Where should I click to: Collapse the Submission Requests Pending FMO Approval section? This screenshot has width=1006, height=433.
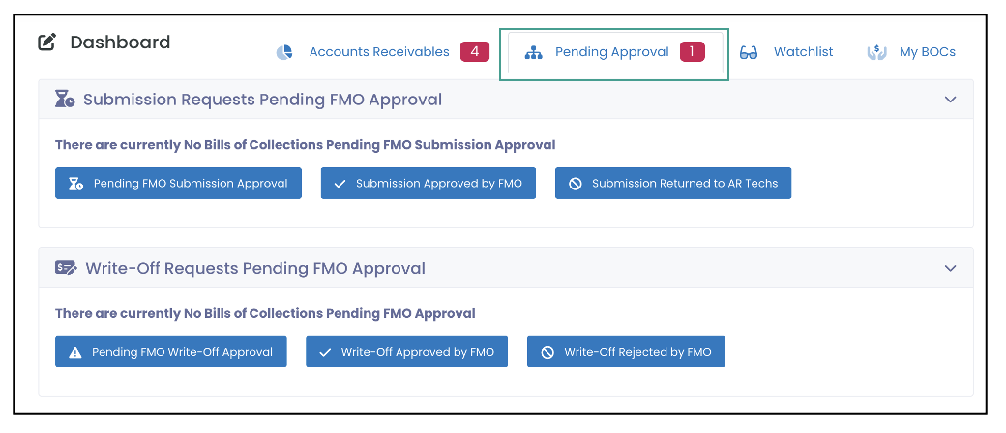tap(950, 100)
